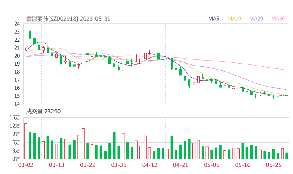Click the MA5 legend label
This screenshot has width=293, height=174.
[213, 19]
